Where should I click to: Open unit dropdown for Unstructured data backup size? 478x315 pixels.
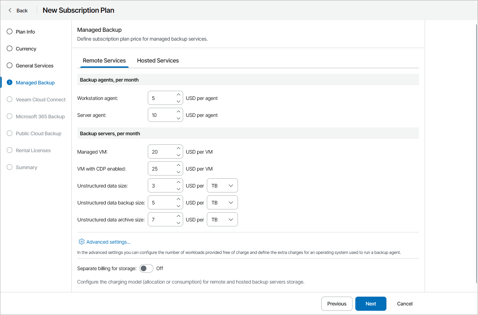(222, 203)
